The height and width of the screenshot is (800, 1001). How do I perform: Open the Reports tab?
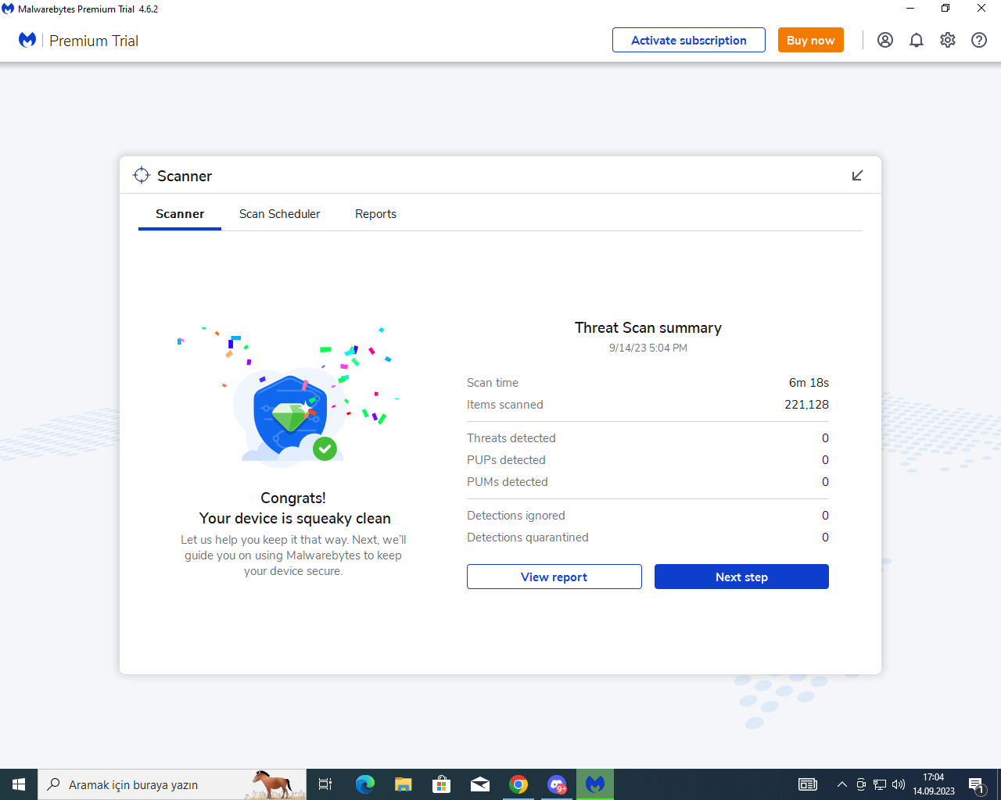click(x=375, y=214)
